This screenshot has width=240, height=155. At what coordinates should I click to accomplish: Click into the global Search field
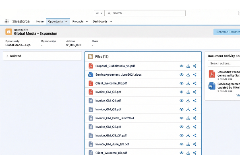[145, 13]
